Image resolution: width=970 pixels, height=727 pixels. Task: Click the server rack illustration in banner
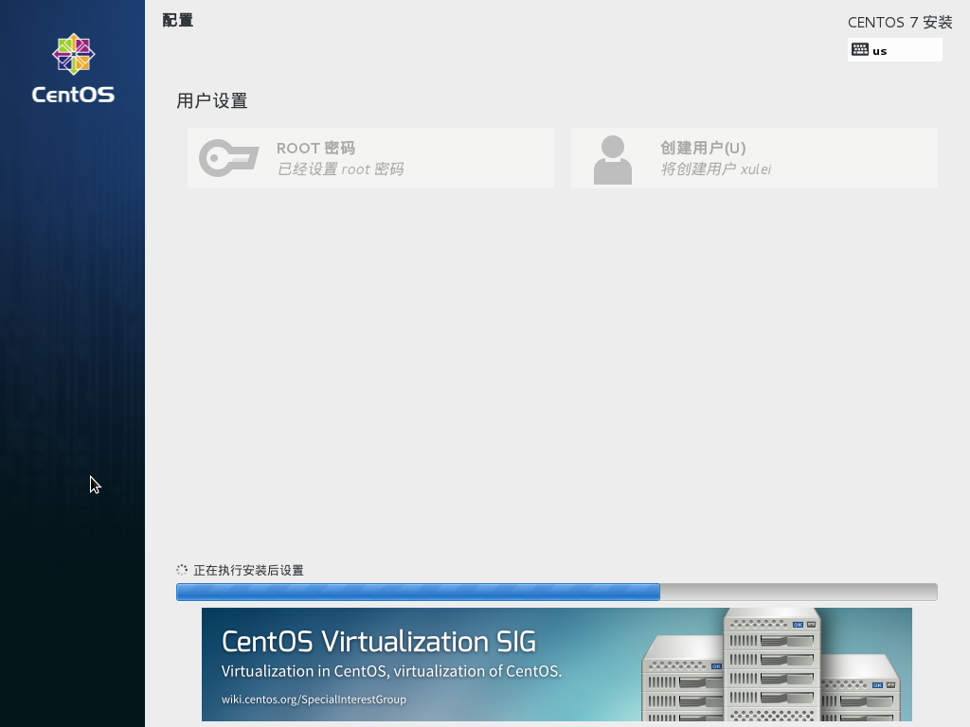(771, 665)
